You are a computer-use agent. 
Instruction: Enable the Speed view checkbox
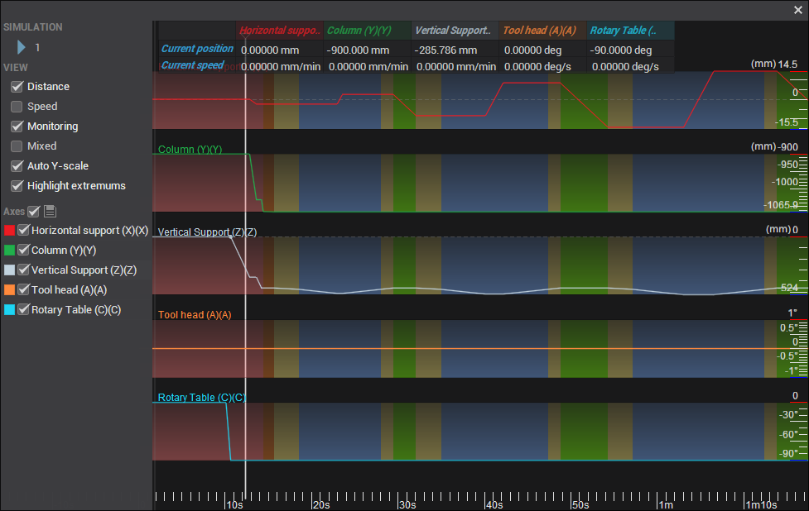point(17,107)
